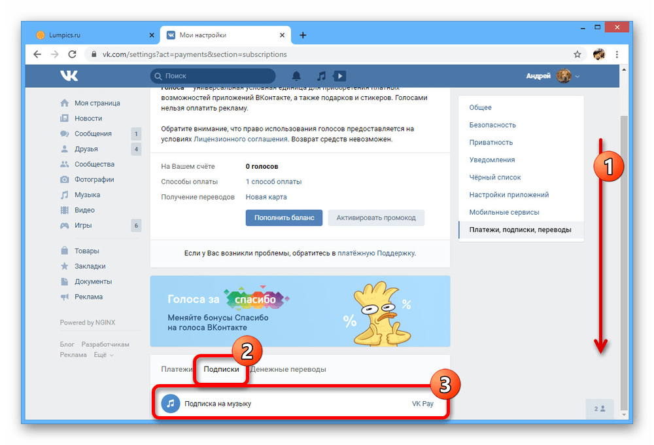Click the megaphone icon beside Реклама
The width and height of the screenshot is (654, 445).
click(x=64, y=297)
